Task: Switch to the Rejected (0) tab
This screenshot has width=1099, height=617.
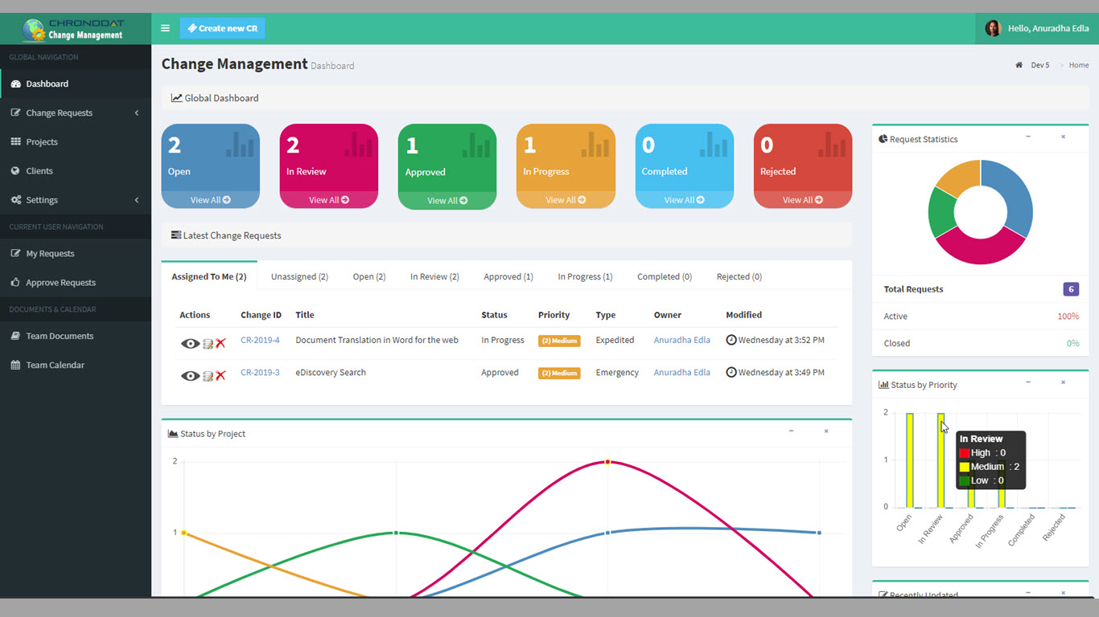Action: pyautogui.click(x=739, y=276)
